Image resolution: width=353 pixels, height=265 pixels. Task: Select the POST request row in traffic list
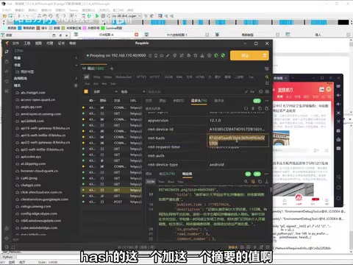pos(112,202)
